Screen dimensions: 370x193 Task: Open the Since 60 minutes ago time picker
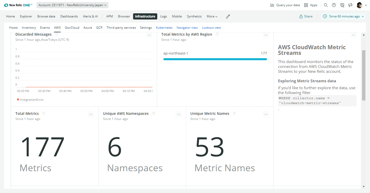click(344, 16)
